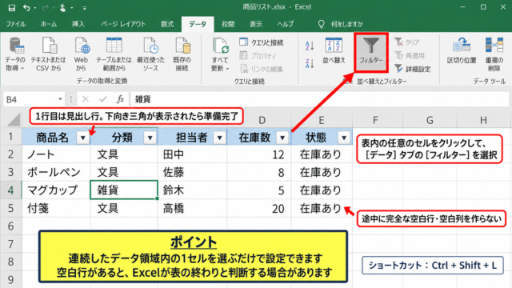Select column D header
Viewport: 512px width, 288px height.
point(262,121)
